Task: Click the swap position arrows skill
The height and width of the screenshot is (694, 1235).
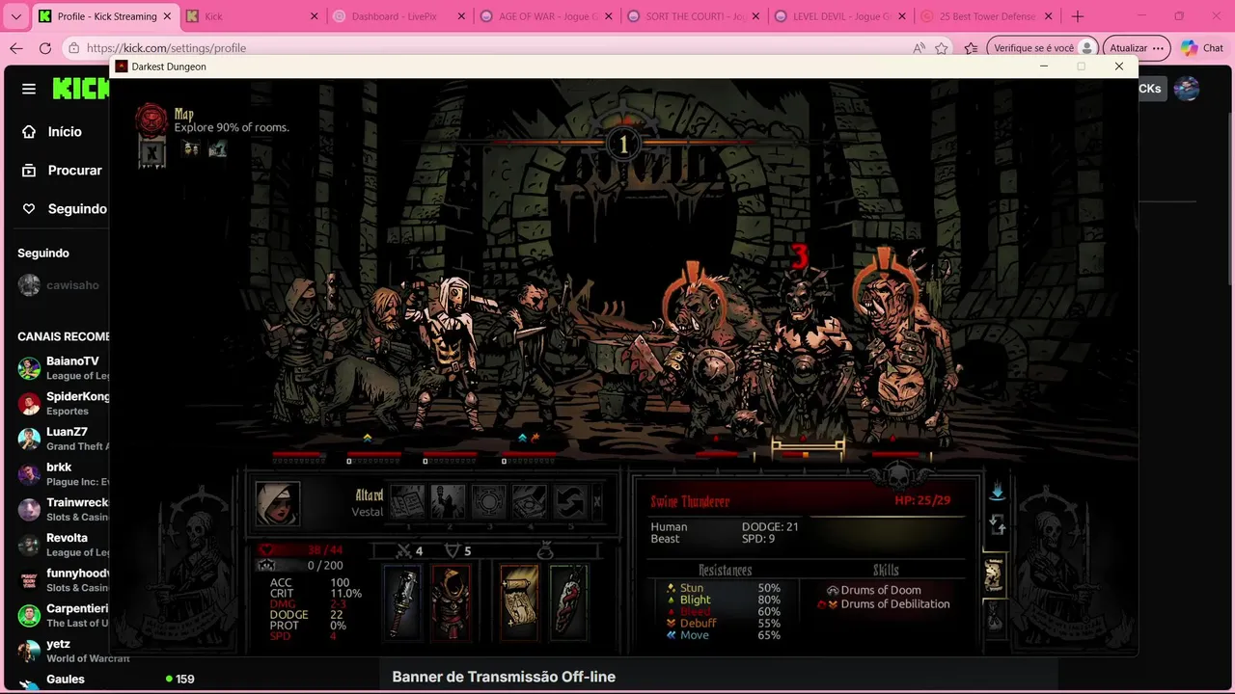Action: (570, 502)
